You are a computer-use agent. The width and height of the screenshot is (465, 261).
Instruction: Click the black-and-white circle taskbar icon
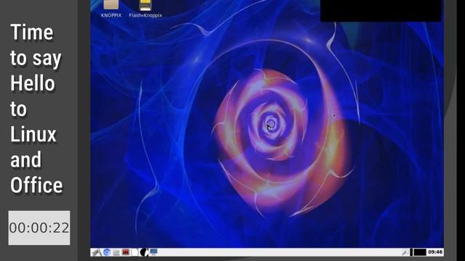click(144, 252)
